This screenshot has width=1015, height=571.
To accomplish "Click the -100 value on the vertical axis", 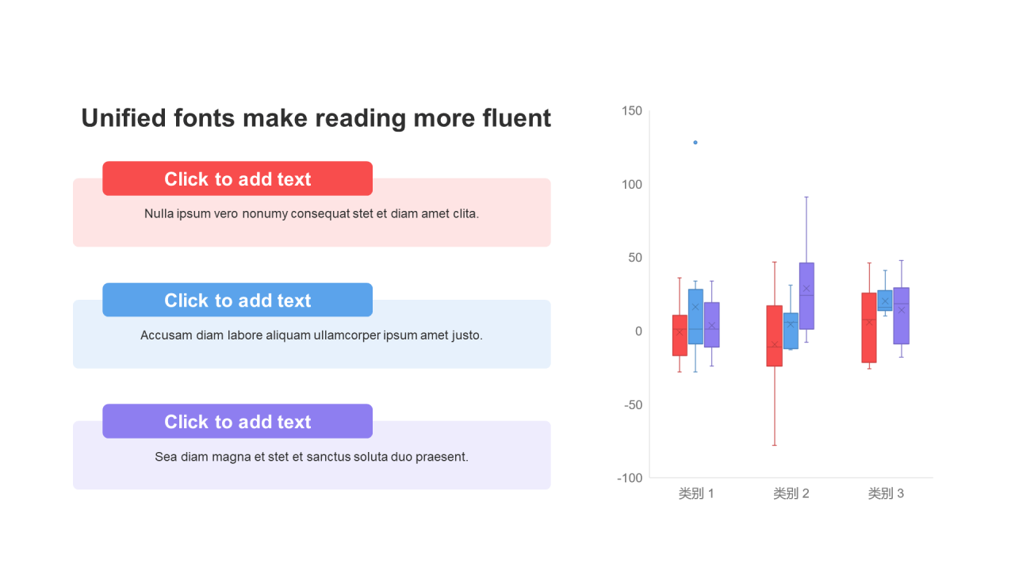I will pyautogui.click(x=630, y=478).
